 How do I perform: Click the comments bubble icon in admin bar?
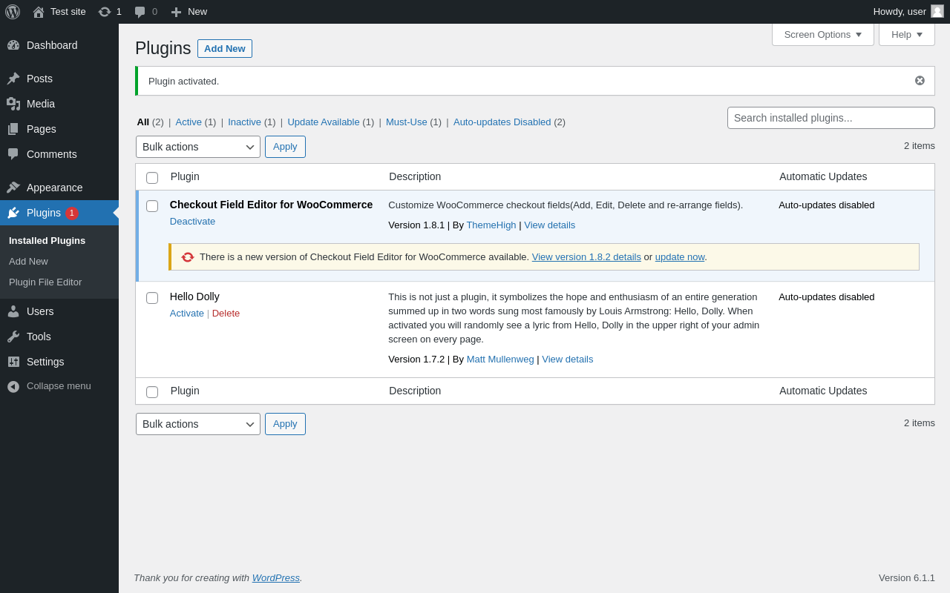(x=140, y=12)
